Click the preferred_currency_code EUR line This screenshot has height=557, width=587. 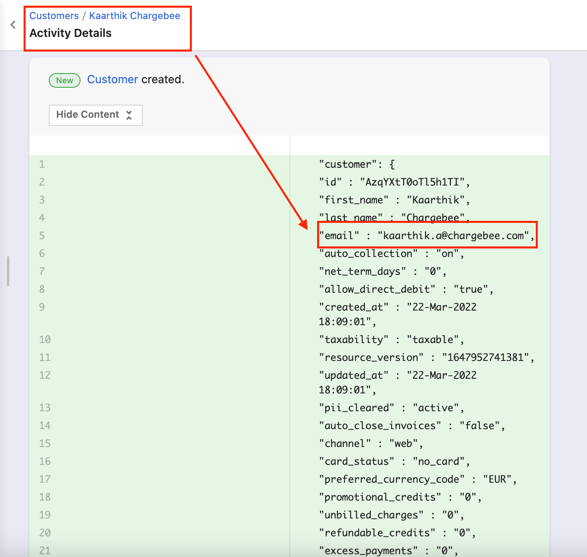coord(417,479)
